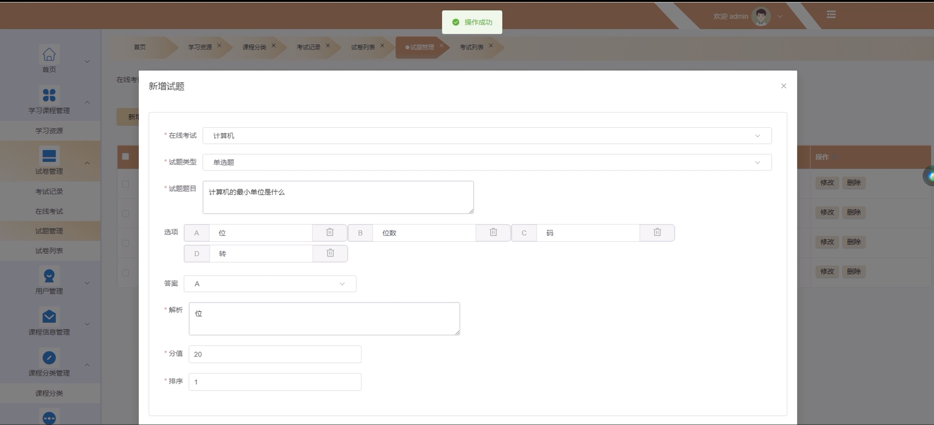Close the 学习资源 tab with its X
The image size is (934, 425).
click(x=219, y=46)
